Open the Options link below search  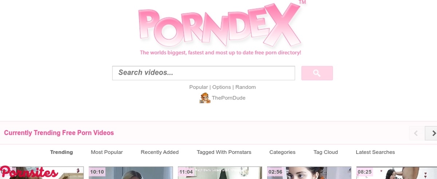222,87
